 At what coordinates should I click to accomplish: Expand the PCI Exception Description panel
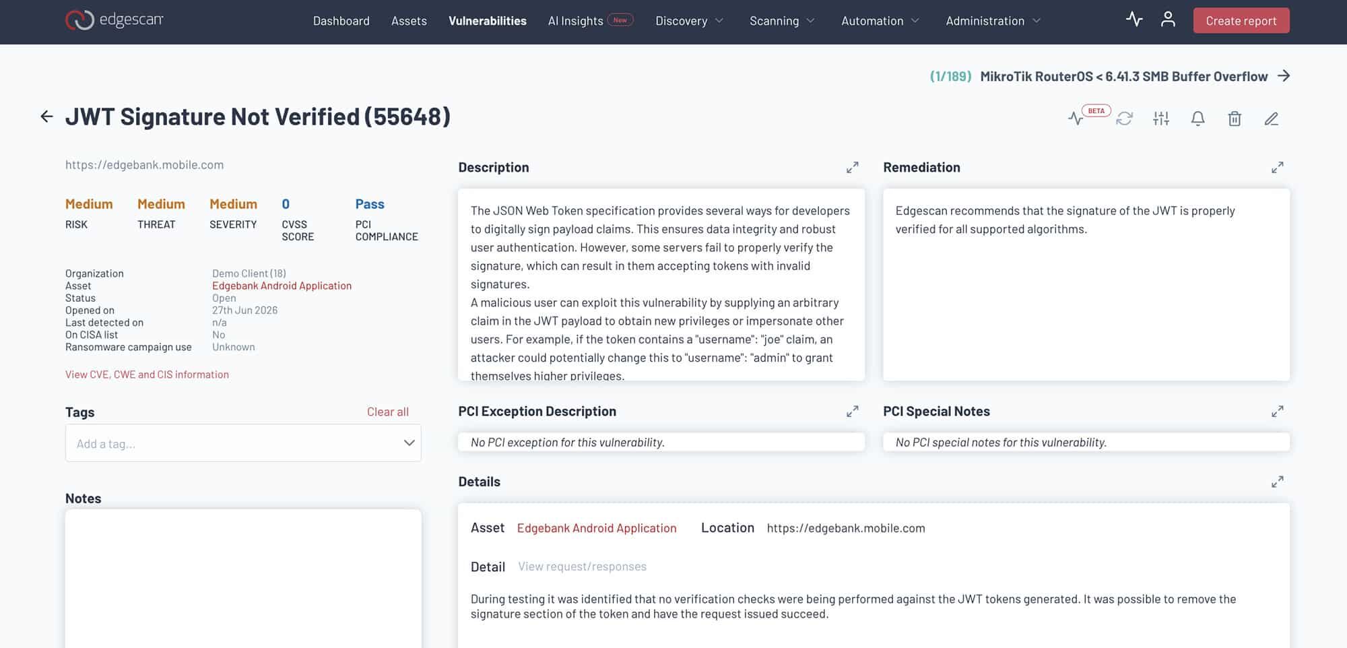[x=853, y=411]
